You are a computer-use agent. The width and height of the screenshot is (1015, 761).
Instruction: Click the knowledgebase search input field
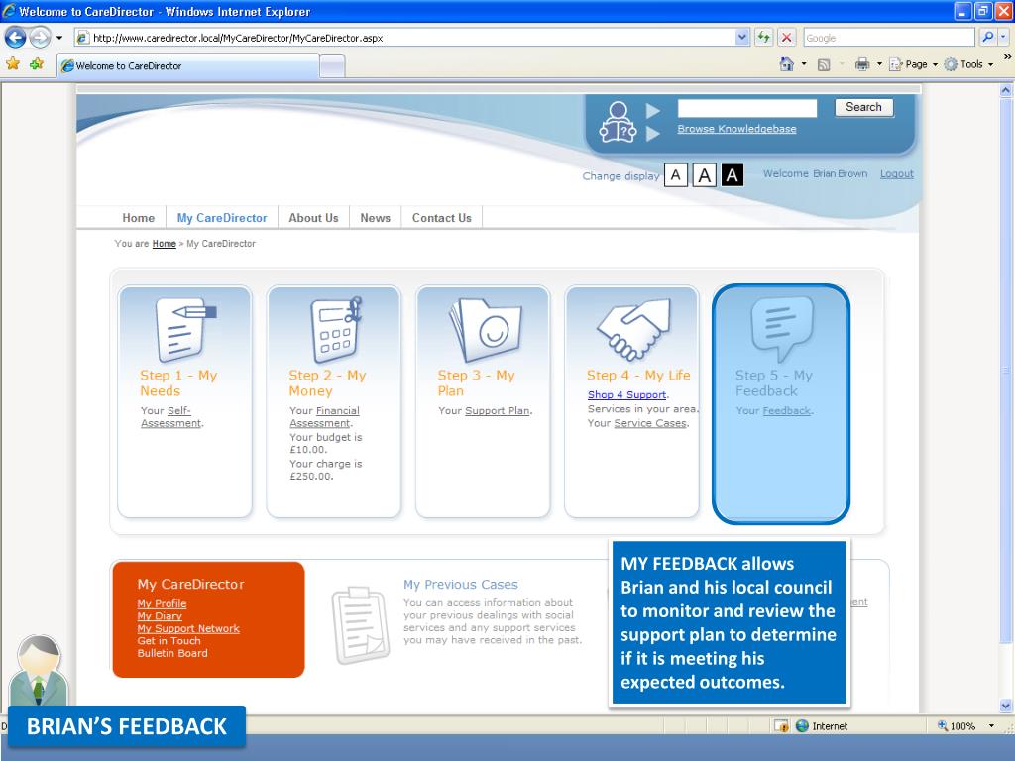[x=747, y=108]
